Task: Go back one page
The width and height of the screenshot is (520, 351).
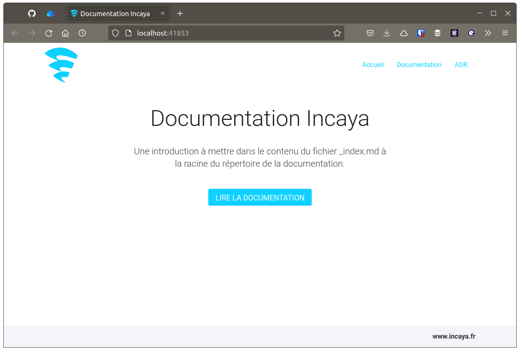Action: tap(15, 33)
